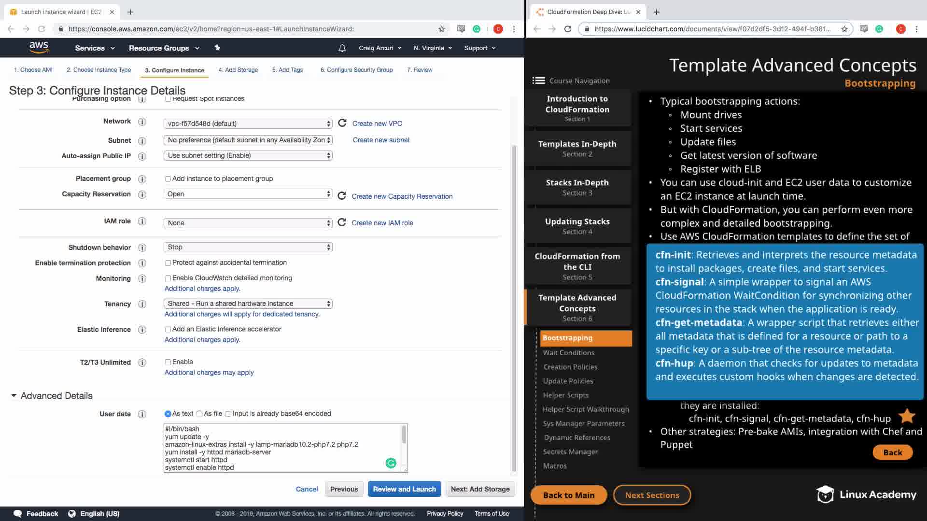Viewport: 927px width, 521px height.
Task: Click the wizard page vertical scrollbar
Action: [x=514, y=309]
